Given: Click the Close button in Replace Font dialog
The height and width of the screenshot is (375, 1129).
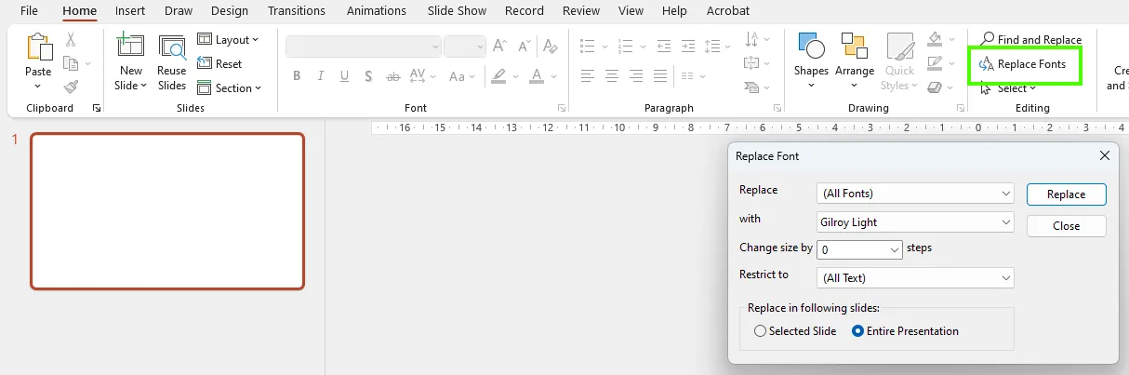Looking at the screenshot, I should pyautogui.click(x=1066, y=226).
